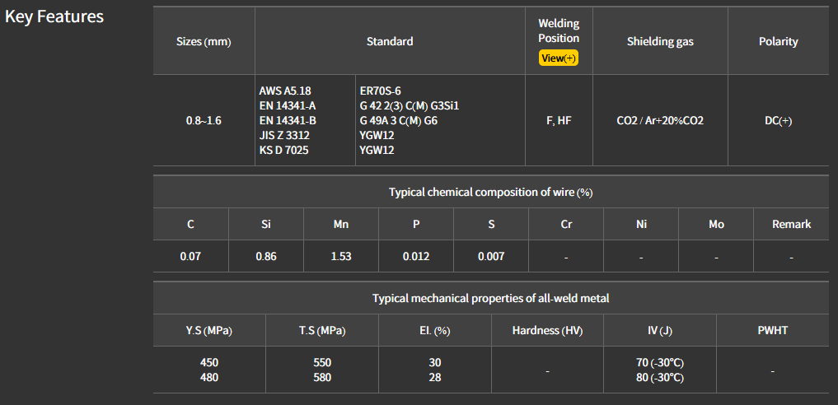The width and height of the screenshot is (838, 405).
Task: Click the DC(+) polarity value
Action: pos(778,120)
